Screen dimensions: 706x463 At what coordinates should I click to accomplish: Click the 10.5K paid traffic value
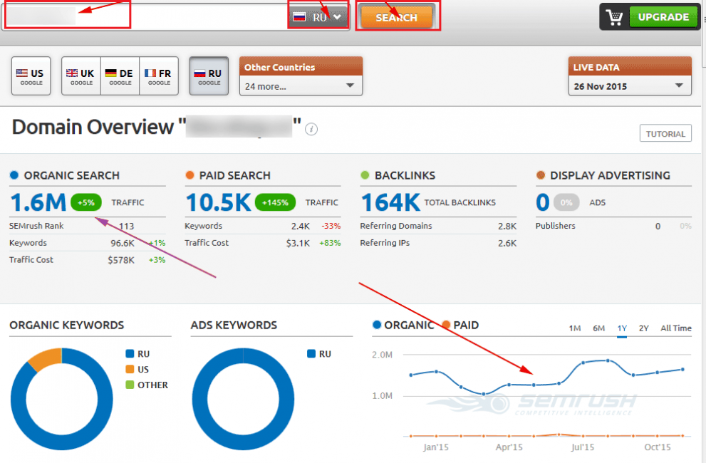[x=219, y=202]
